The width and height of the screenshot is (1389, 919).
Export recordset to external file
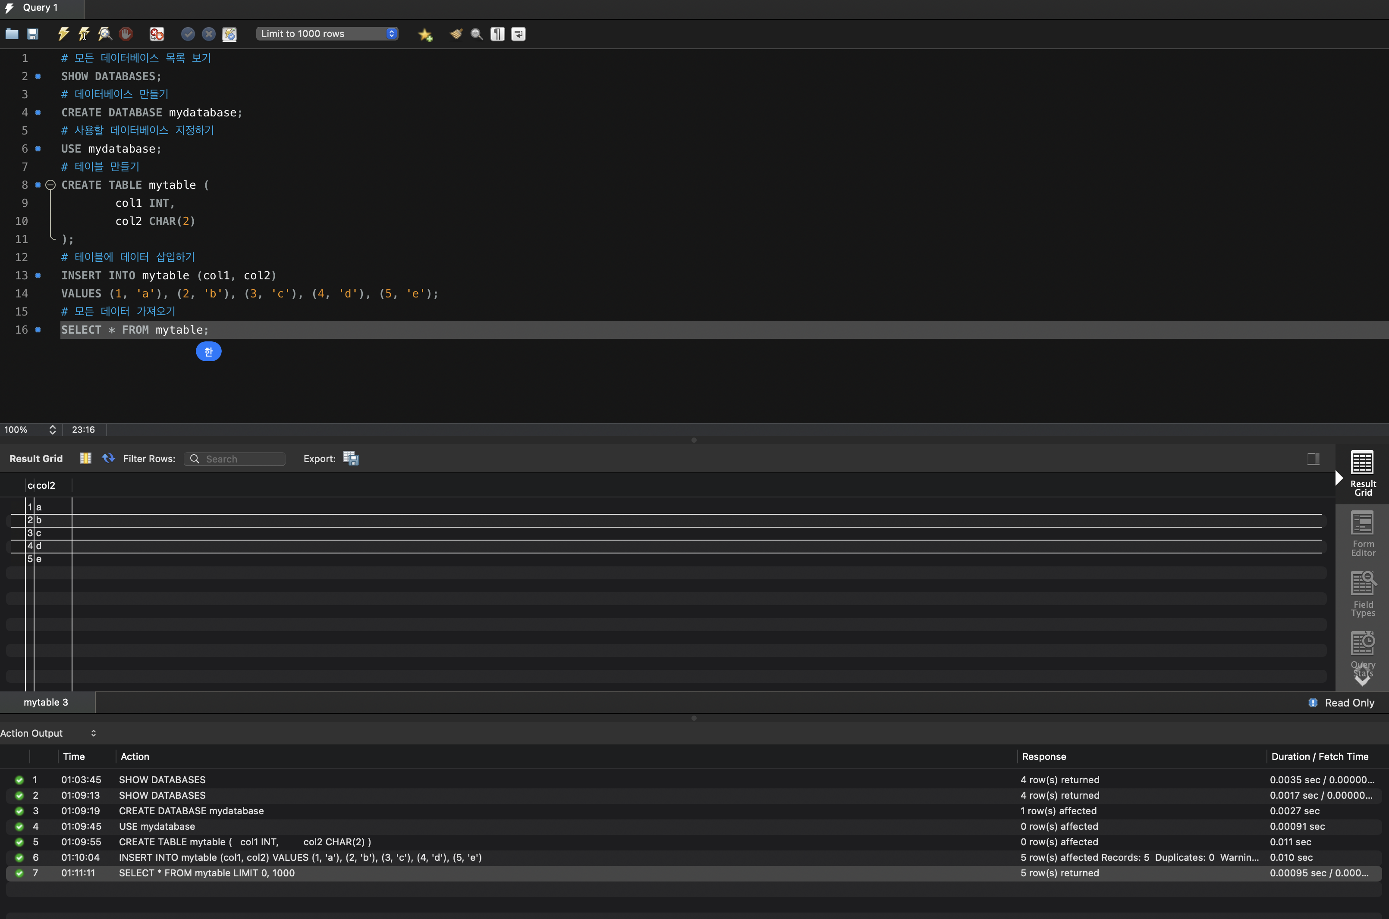pyautogui.click(x=351, y=458)
